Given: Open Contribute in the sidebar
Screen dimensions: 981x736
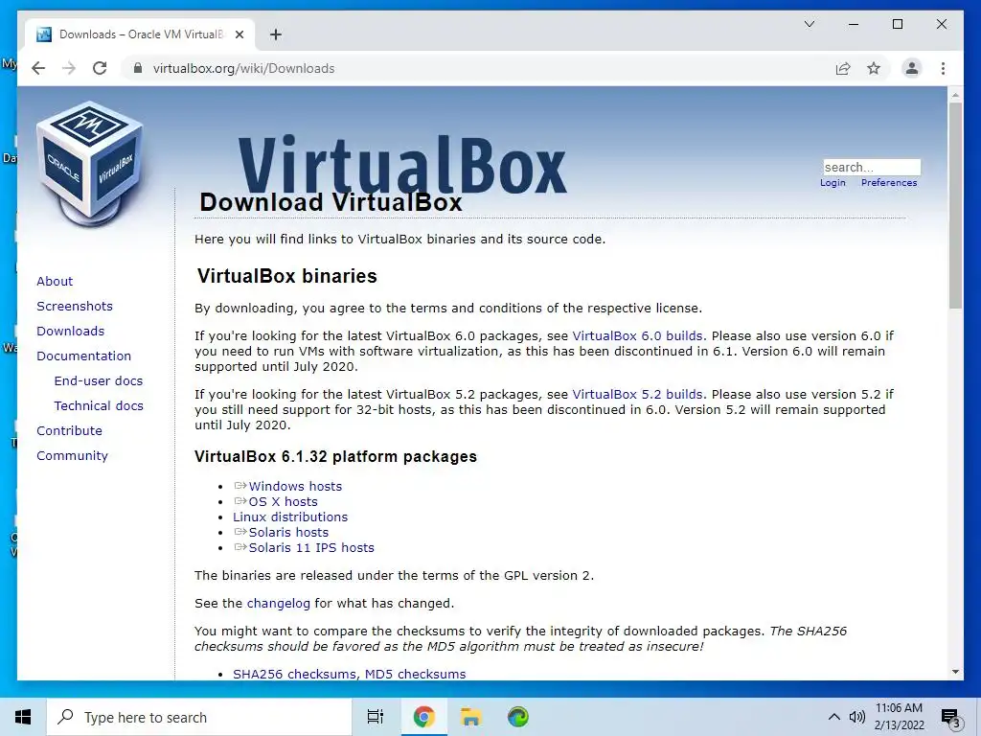Looking at the screenshot, I should coord(69,431).
